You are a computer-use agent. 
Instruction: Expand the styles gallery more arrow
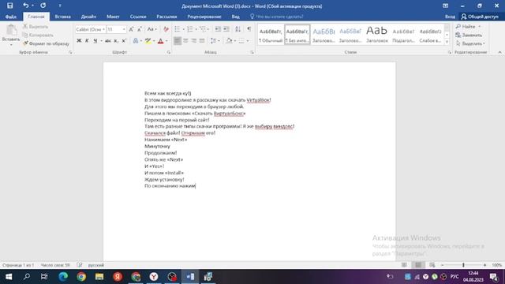[x=447, y=42]
